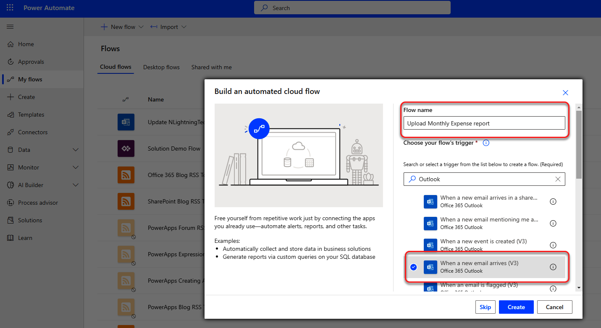601x328 pixels.
Task: Click info icon for new email arrives (V3)
Action: tap(553, 267)
